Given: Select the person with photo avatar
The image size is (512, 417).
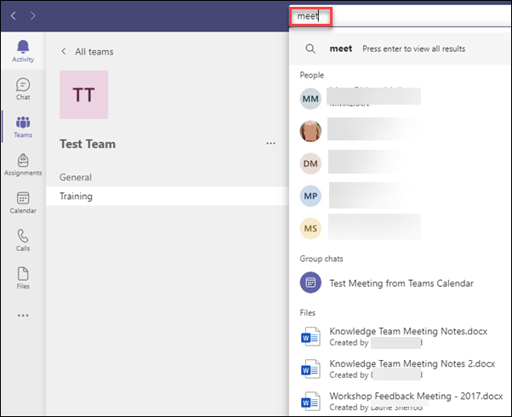Looking at the screenshot, I should pos(310,131).
